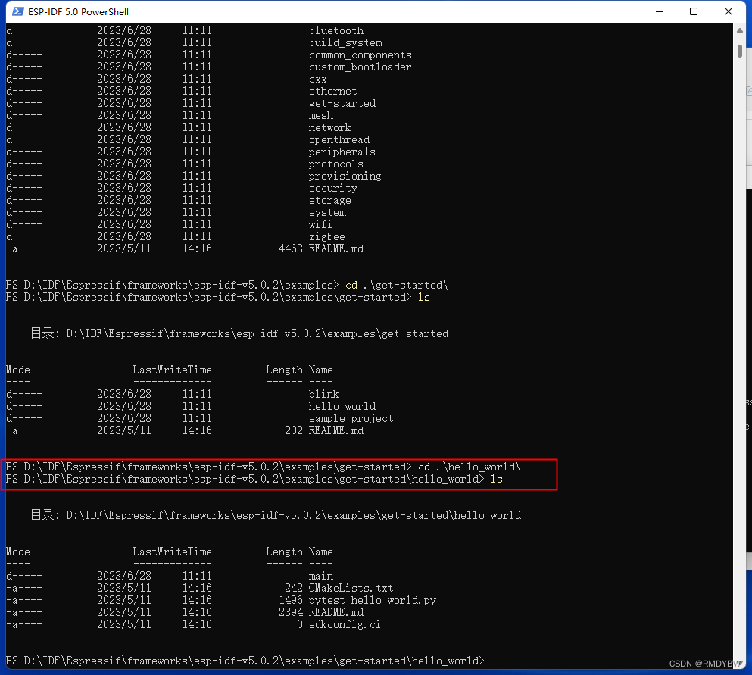Viewport: 752px width, 675px height.
Task: Click the 'bluetooth' directory name
Action: 335,31
